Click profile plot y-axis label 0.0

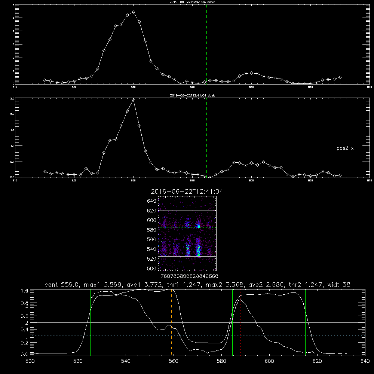point(25,355)
